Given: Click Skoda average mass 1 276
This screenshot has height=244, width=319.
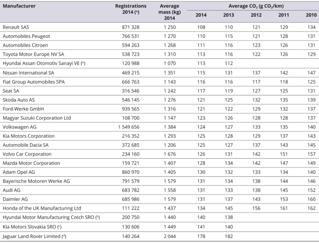Looking at the screenshot, I should (170, 100).
